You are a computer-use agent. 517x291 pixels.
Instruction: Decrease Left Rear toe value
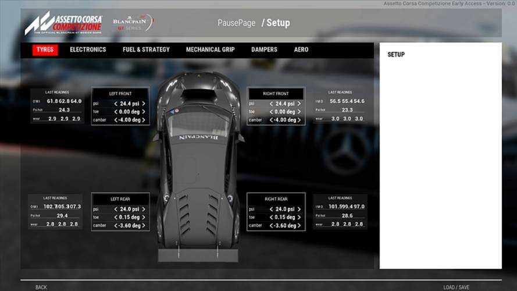(x=116, y=218)
